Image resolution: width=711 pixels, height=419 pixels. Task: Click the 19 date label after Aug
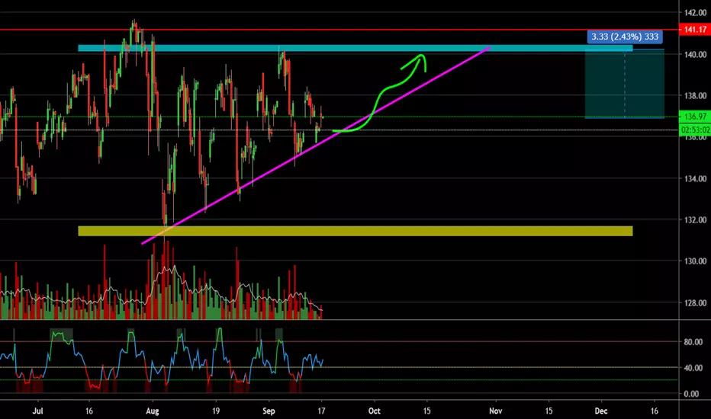216,411
